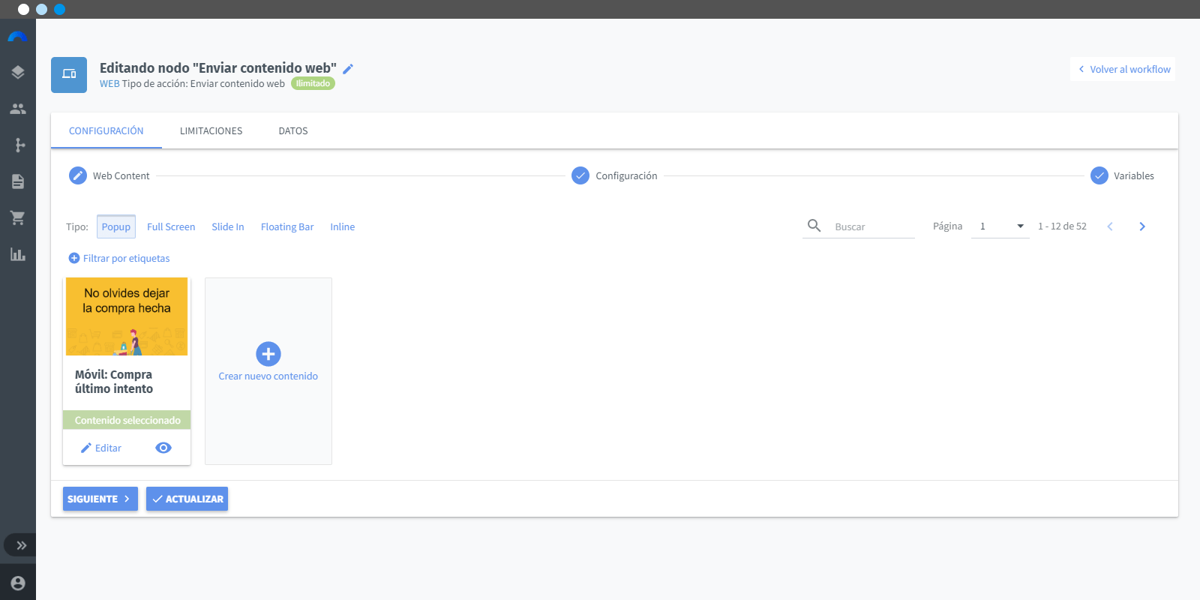Click the Contenido seleccionado banner
The width and height of the screenshot is (1200, 600).
tap(127, 420)
